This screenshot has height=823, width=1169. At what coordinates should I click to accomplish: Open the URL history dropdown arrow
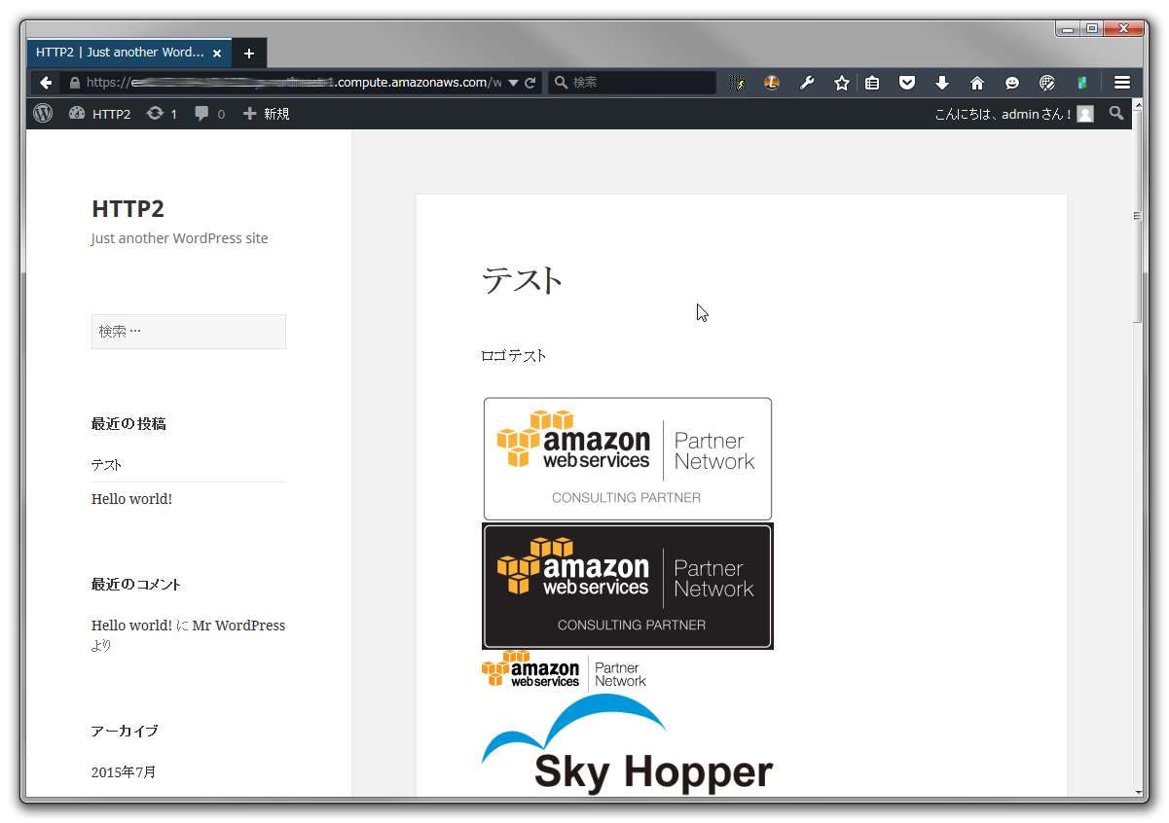[x=513, y=83]
